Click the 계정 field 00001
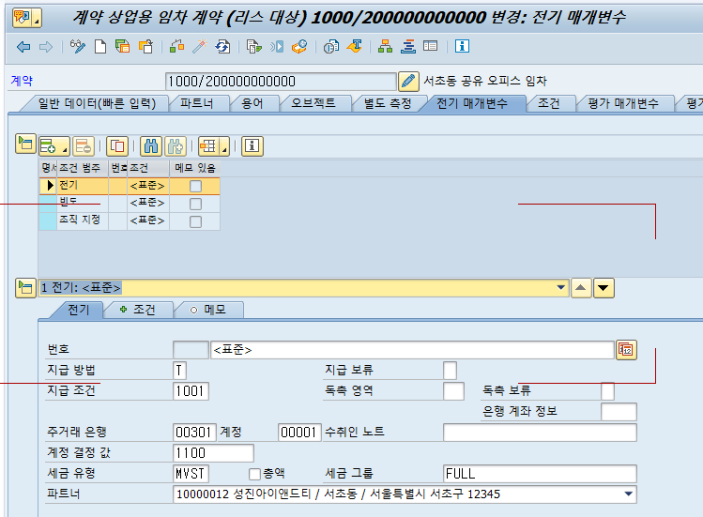 [299, 433]
